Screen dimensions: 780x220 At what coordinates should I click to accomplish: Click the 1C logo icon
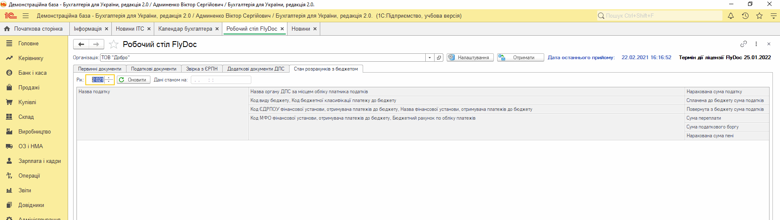click(x=11, y=16)
